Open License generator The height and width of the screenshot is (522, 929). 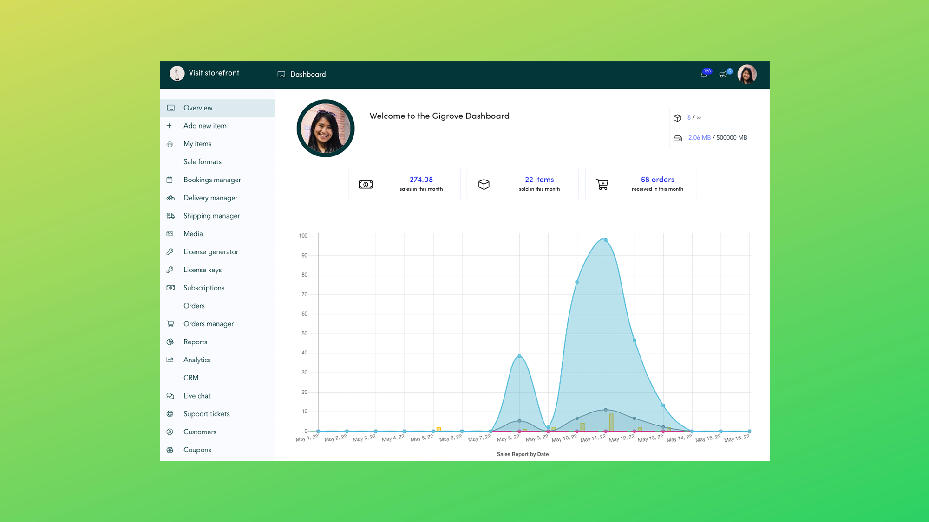pos(211,252)
